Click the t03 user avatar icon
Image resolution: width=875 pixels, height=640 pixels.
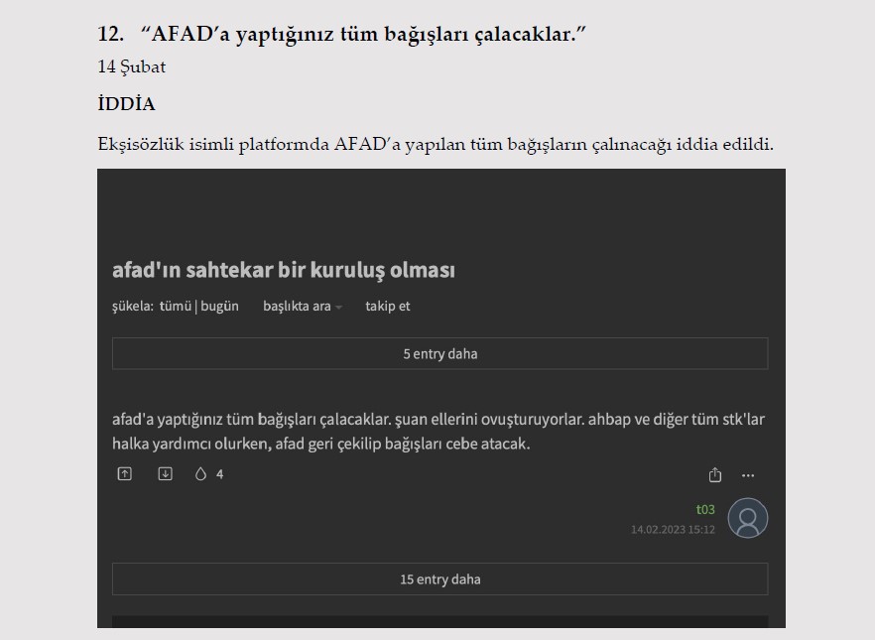[x=747, y=518]
